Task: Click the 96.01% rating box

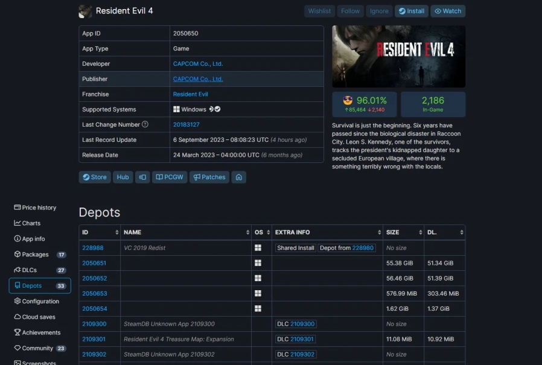Action: pos(365,104)
